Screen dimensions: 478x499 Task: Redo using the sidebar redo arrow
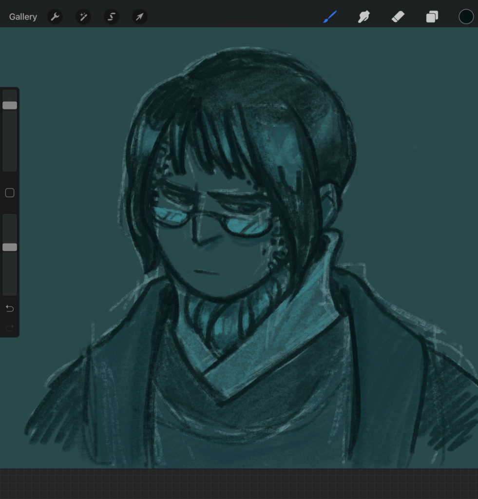(10, 328)
